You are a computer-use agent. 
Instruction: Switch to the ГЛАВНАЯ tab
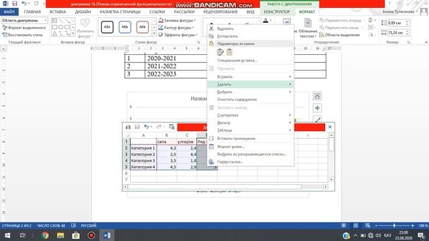(x=32, y=12)
